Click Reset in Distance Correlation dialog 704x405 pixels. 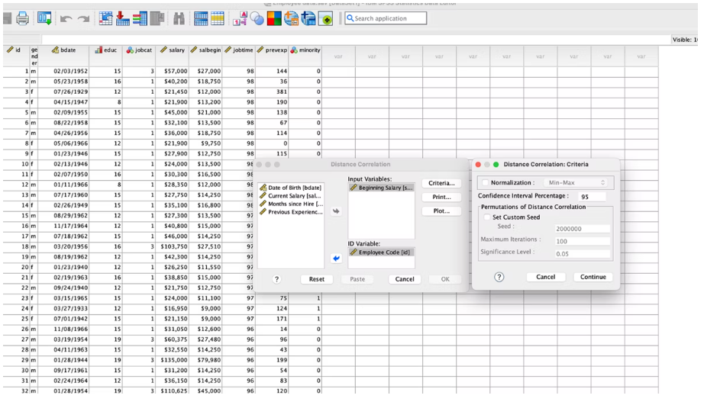point(317,279)
